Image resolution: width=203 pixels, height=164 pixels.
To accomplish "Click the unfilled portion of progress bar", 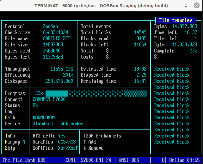I will pyautogui.click(x=108, y=93).
